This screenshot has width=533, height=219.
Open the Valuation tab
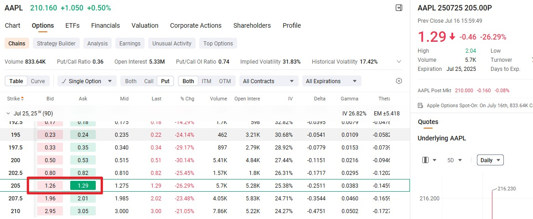[x=145, y=25]
